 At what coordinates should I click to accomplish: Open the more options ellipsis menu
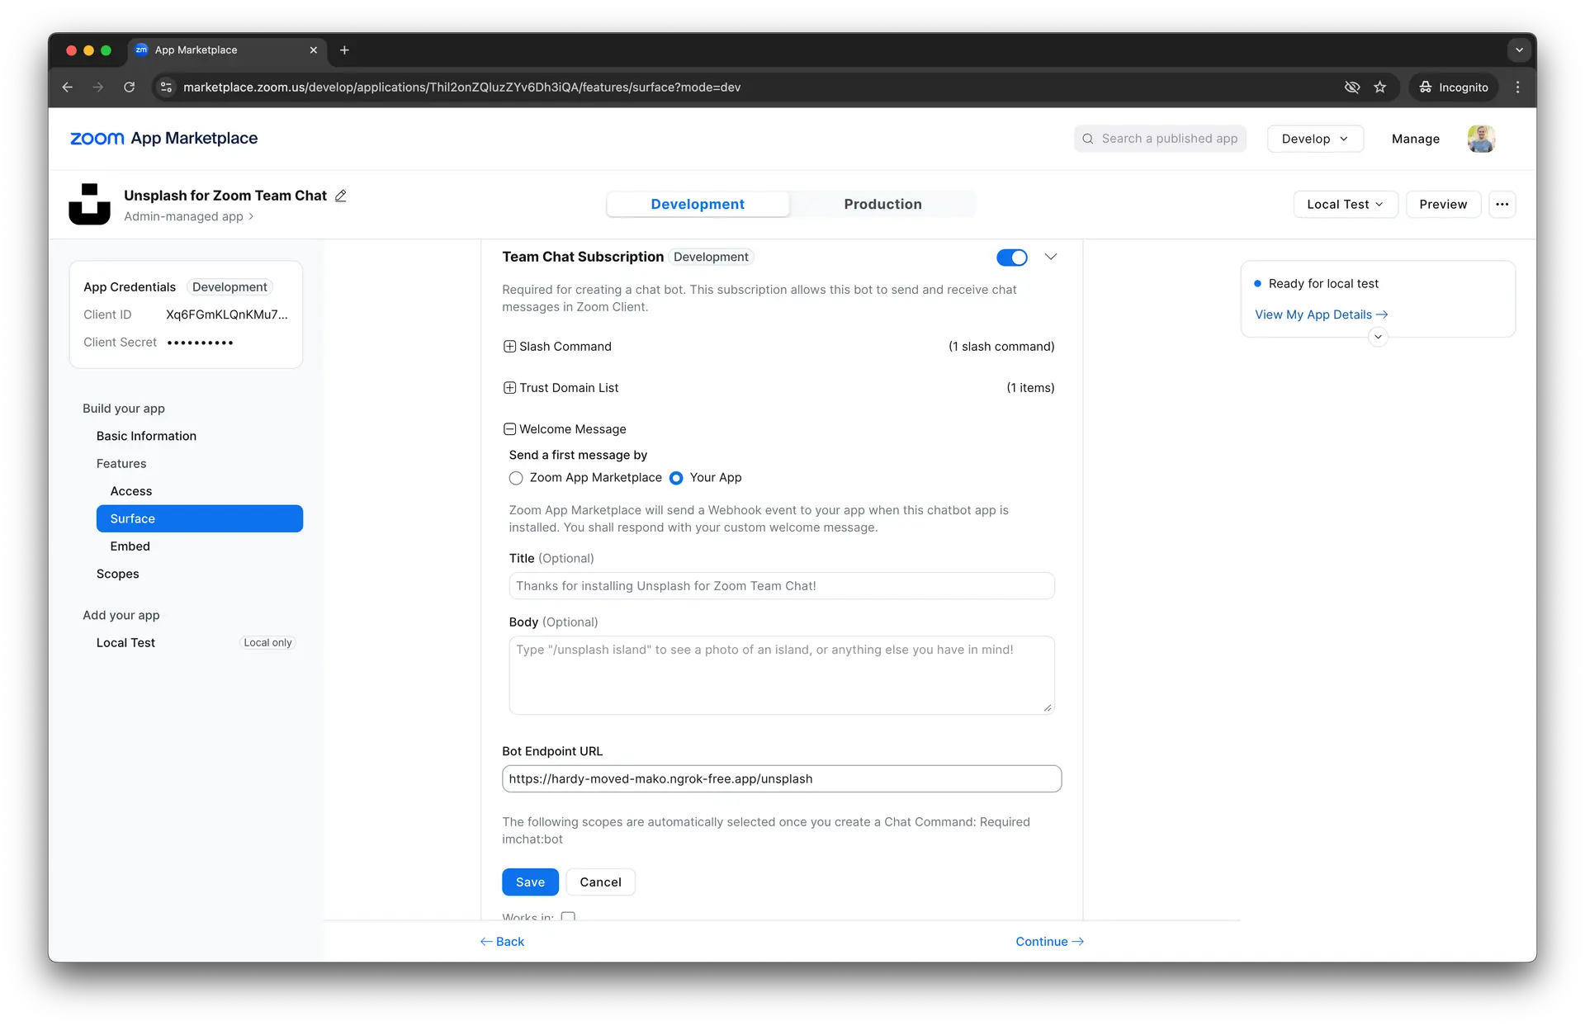1502,204
